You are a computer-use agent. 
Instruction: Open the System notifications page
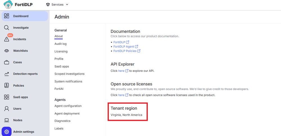(x=68, y=81)
